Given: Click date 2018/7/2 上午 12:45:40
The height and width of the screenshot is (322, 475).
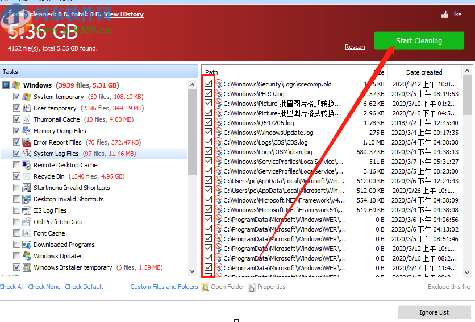Looking at the screenshot, I should [424, 123].
